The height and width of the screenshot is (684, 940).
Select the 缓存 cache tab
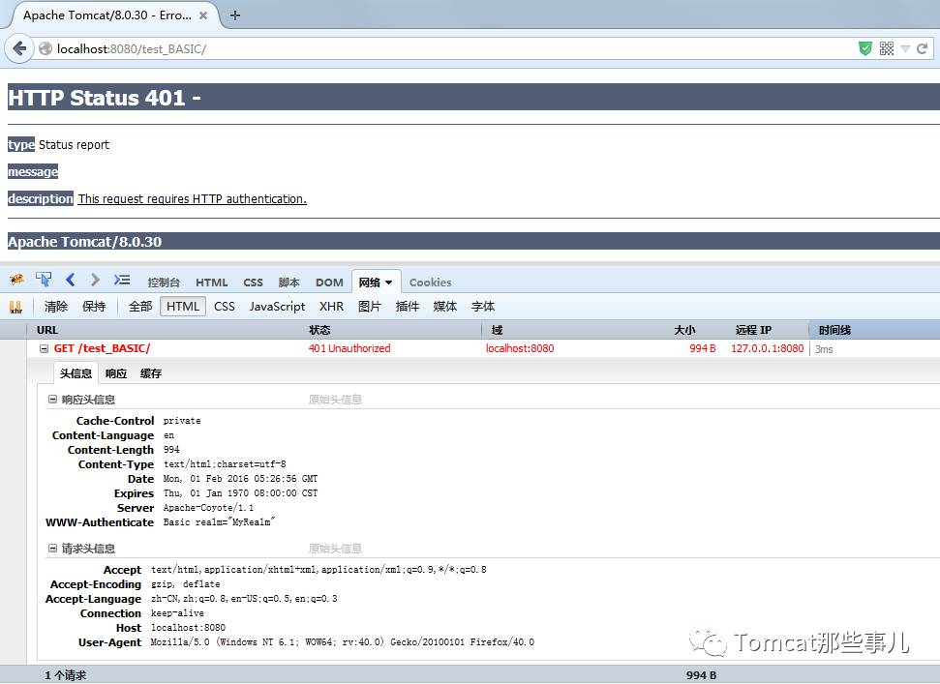[x=150, y=373]
